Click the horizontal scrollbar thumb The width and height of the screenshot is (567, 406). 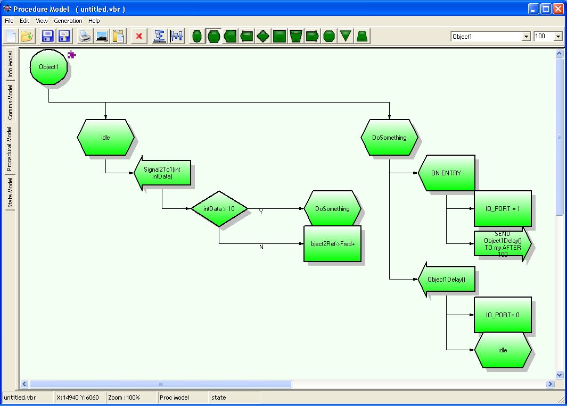pos(160,384)
